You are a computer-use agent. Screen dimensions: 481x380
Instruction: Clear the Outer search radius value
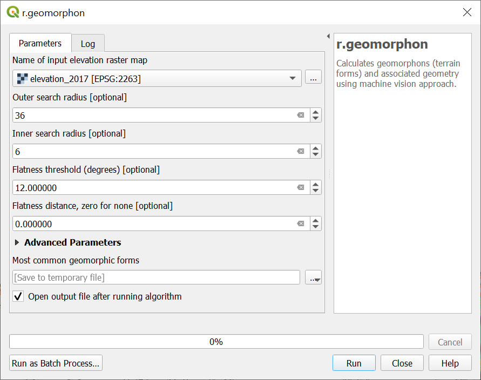(301, 115)
